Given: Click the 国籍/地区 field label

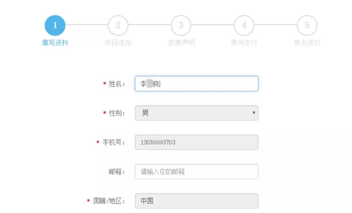Looking at the screenshot, I should 109,201.
